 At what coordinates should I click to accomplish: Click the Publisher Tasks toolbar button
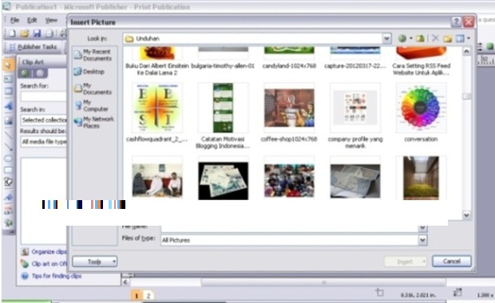point(33,47)
